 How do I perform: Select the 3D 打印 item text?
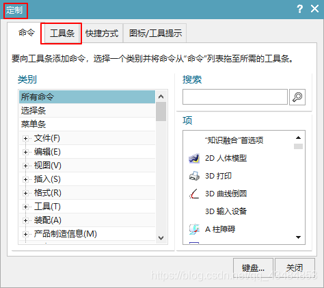(218, 176)
